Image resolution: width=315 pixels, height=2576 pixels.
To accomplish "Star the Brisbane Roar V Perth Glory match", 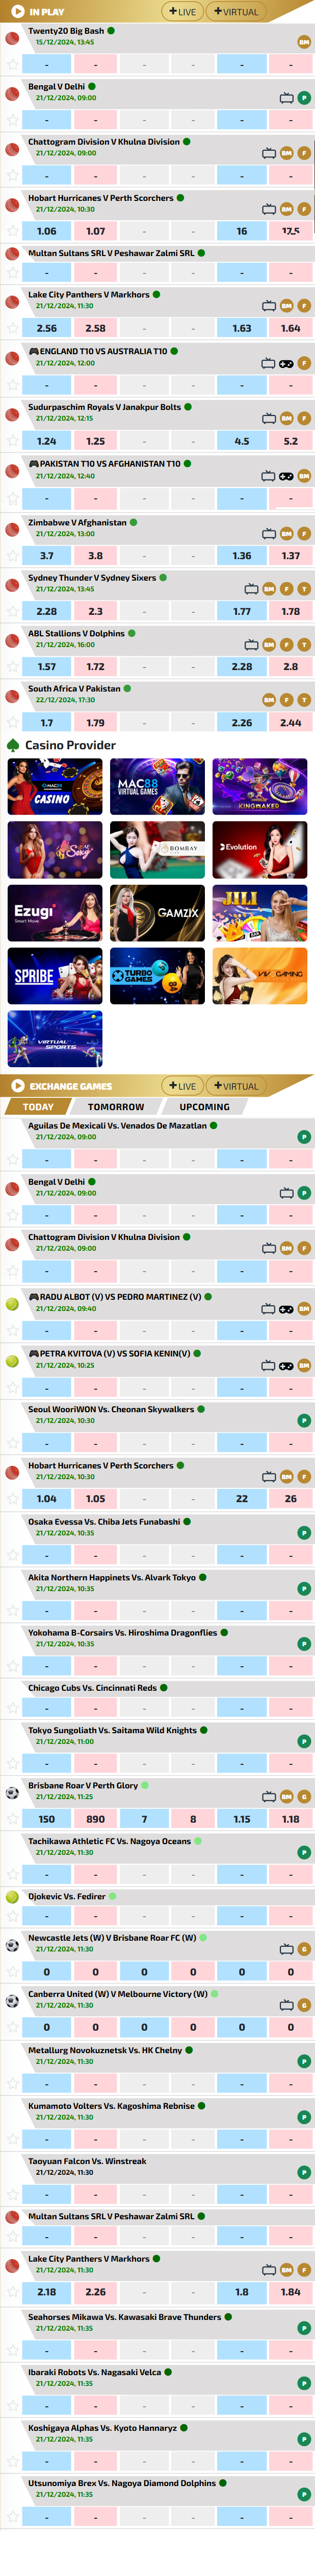I will 12,1819.
